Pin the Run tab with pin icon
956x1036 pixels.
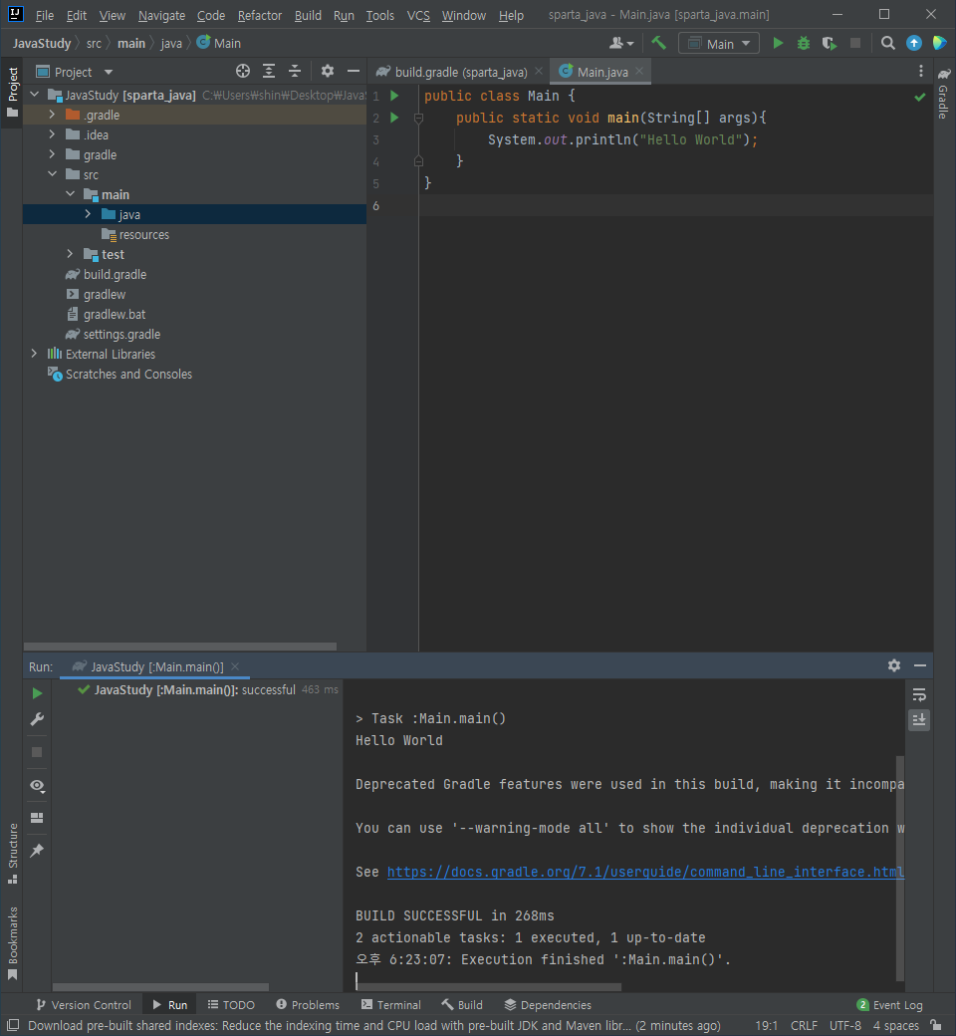coord(37,851)
